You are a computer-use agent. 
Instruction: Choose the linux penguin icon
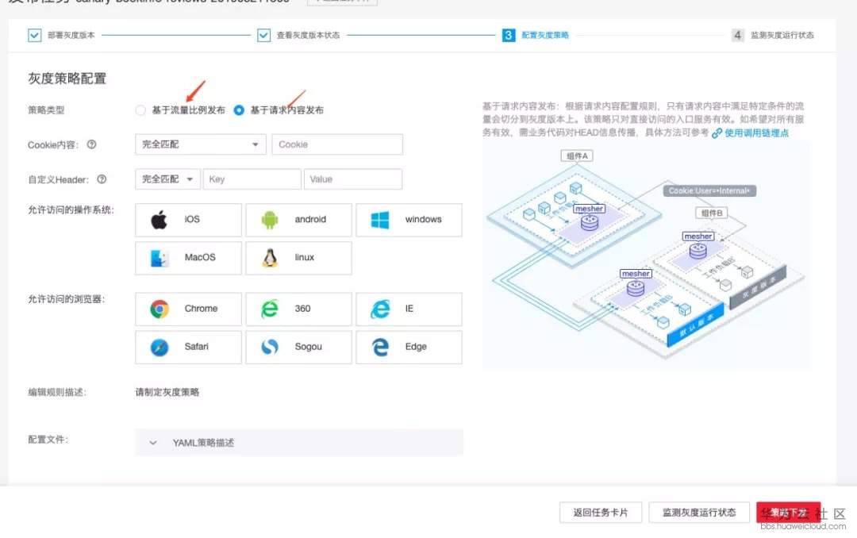pyautogui.click(x=270, y=258)
